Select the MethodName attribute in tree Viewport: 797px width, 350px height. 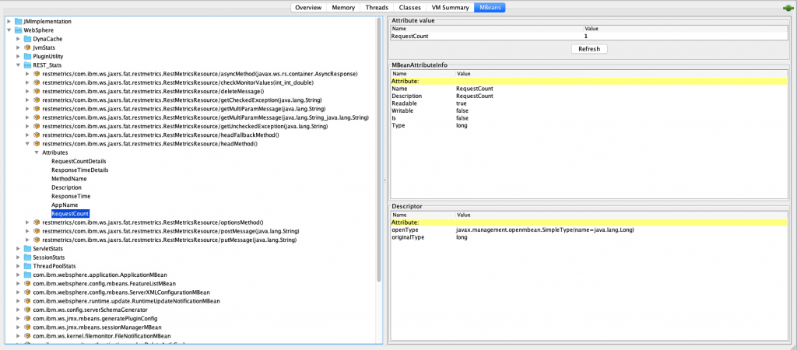69,179
